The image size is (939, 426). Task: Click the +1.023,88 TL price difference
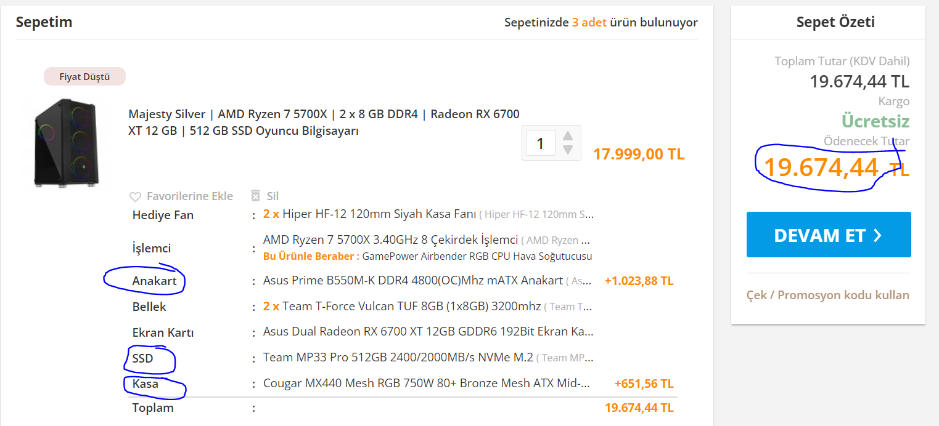click(x=639, y=281)
